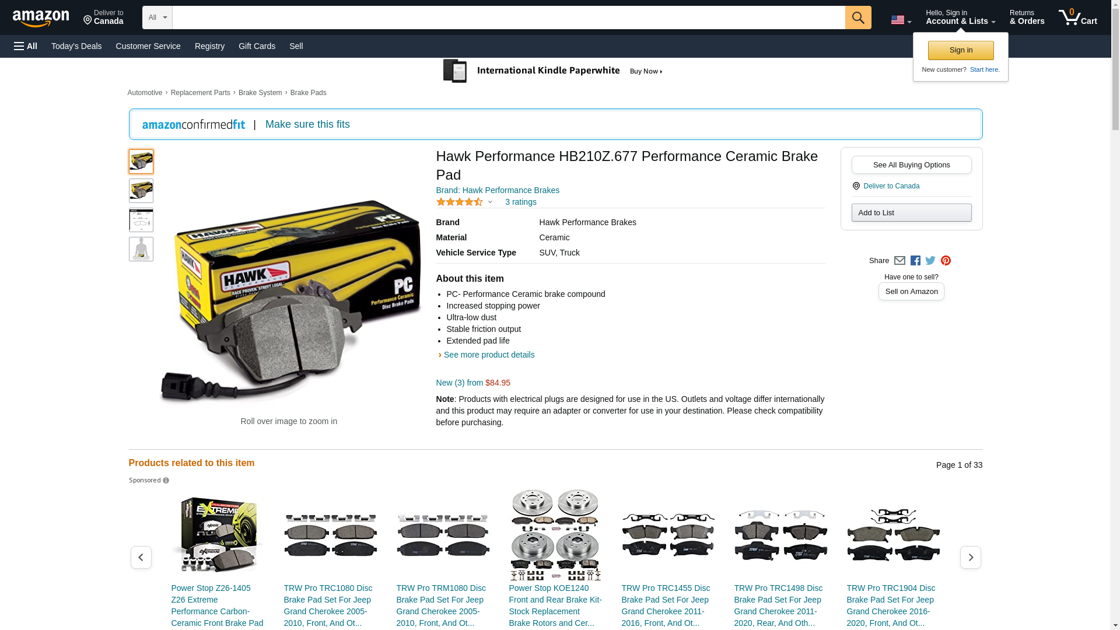This screenshot has width=1120, height=630.
Task: Select third product thumbnail image
Action: 141,220
